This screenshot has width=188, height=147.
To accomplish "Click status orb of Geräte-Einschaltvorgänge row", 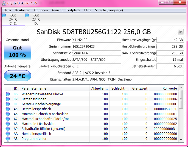I will pos(8,104).
